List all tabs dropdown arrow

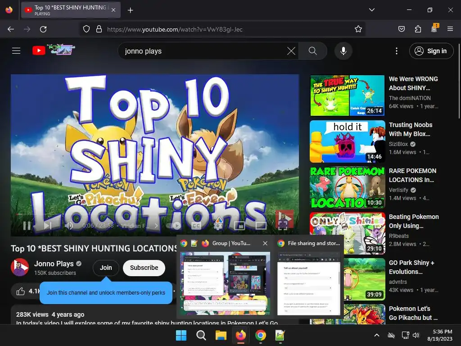click(371, 10)
